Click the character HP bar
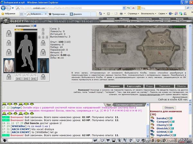193x144 pixels. point(26,30)
